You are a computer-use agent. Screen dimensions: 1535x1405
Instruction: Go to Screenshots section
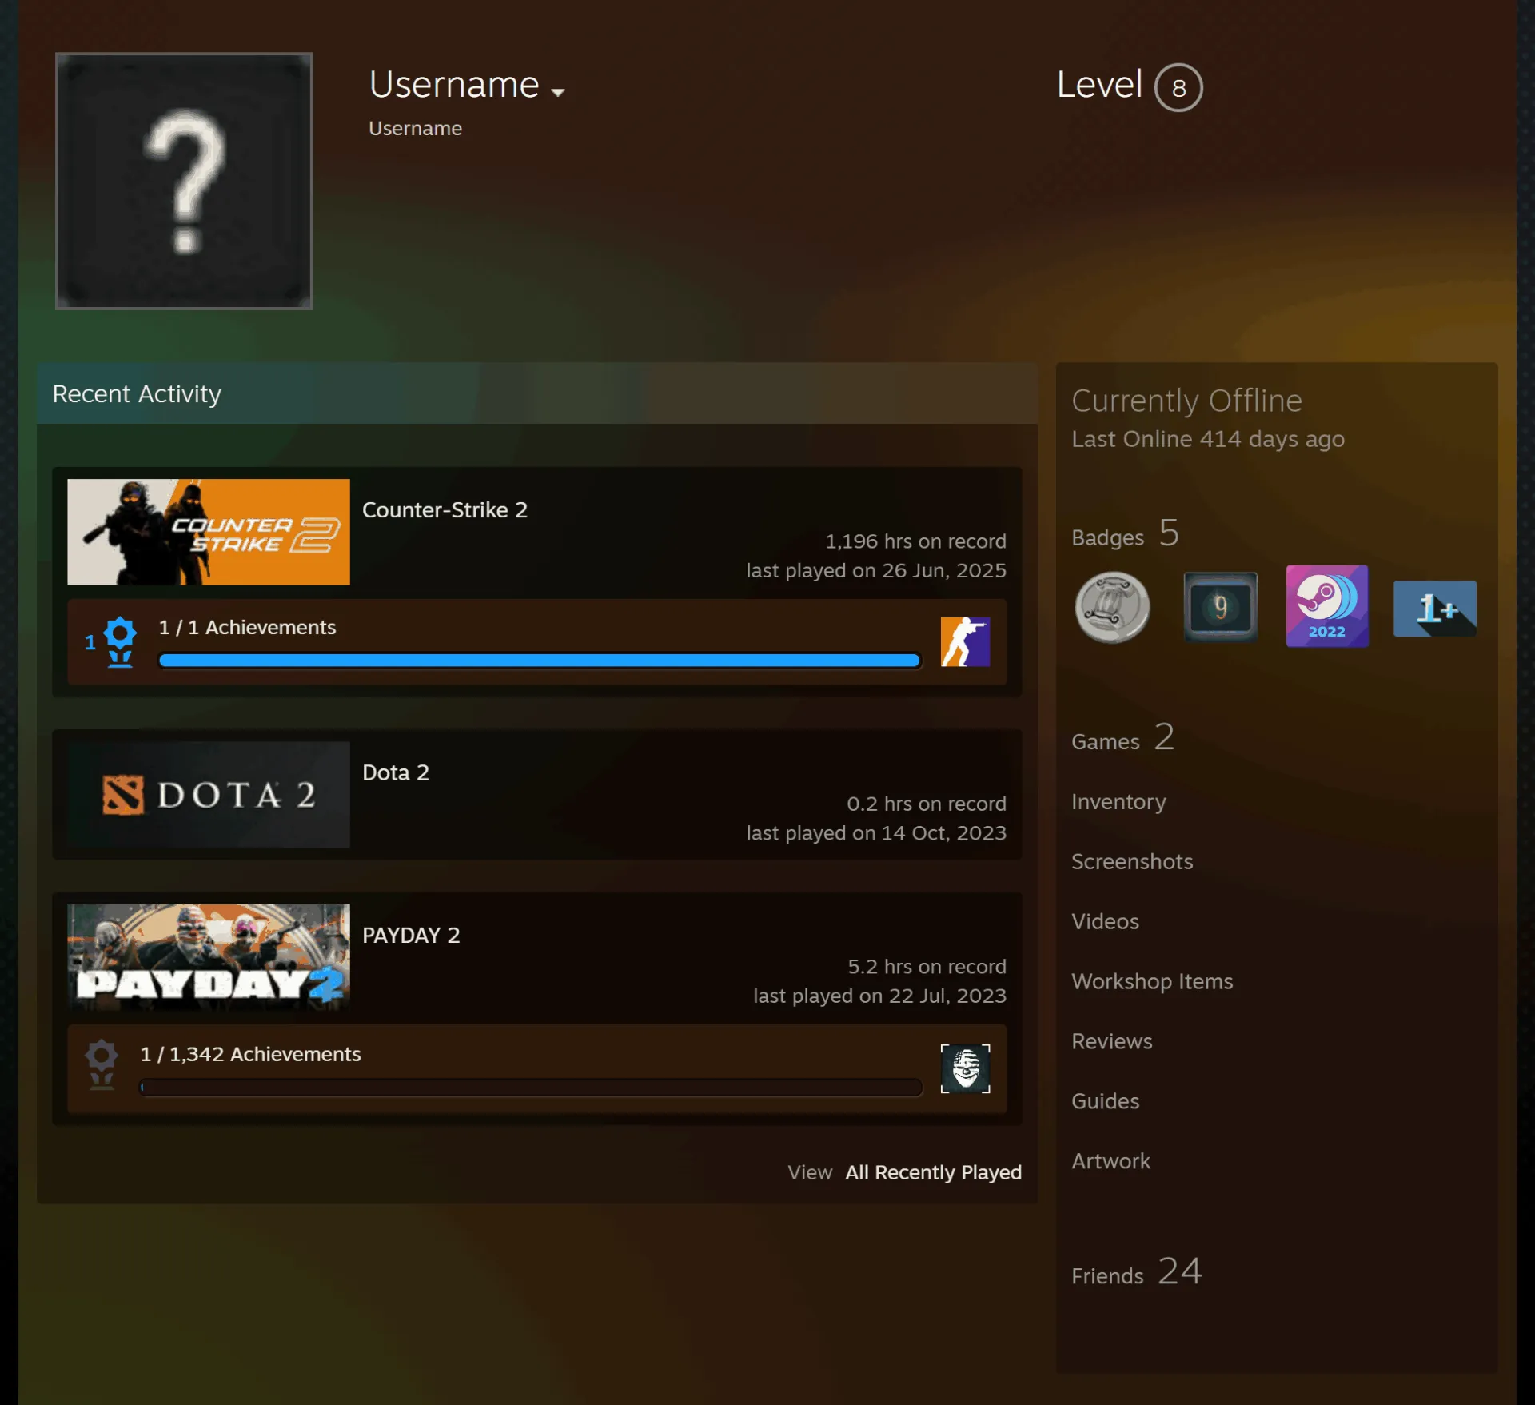1132,861
